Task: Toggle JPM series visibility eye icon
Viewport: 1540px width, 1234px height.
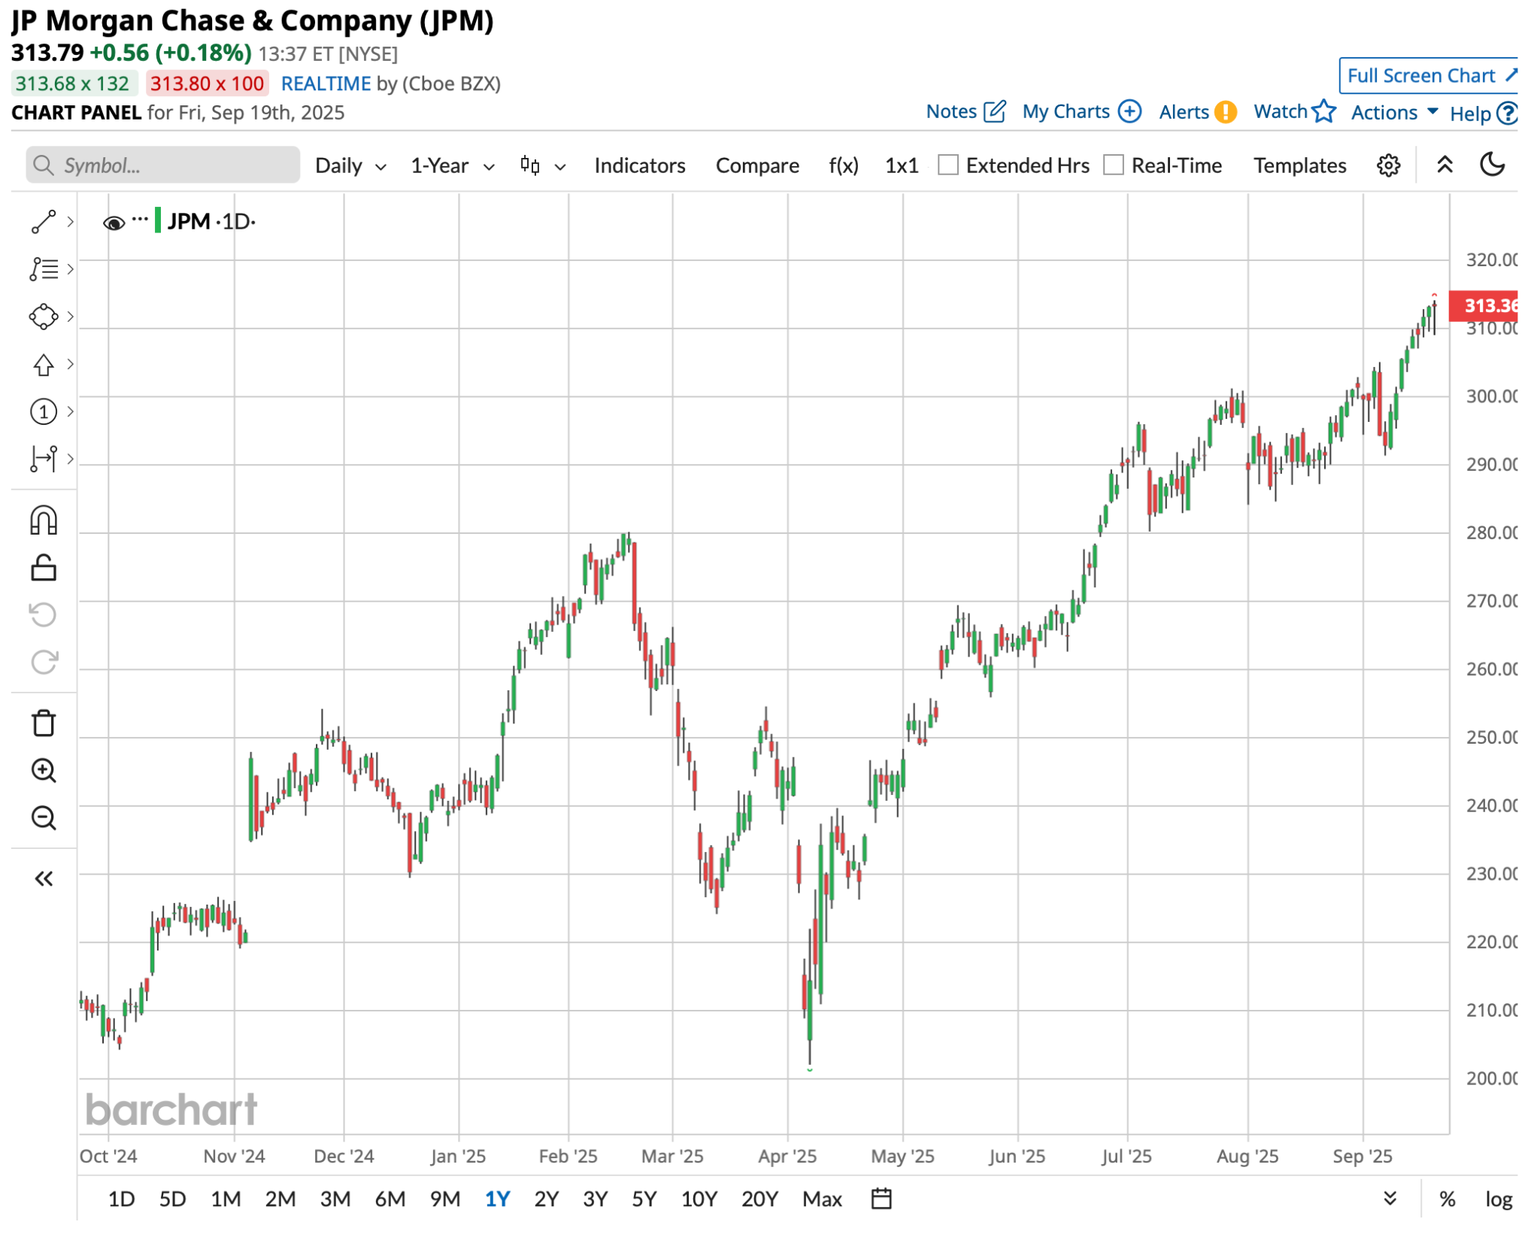Action: pos(114,223)
